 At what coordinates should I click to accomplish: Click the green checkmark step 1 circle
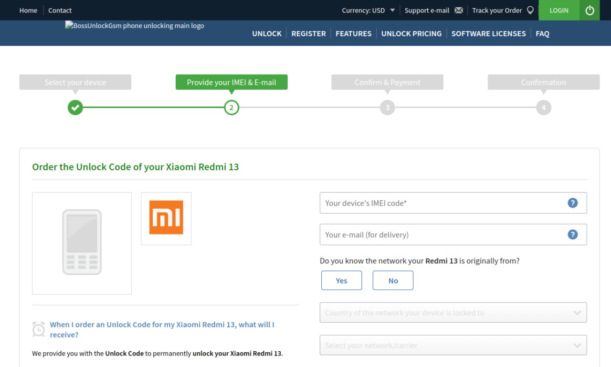pyautogui.click(x=75, y=108)
